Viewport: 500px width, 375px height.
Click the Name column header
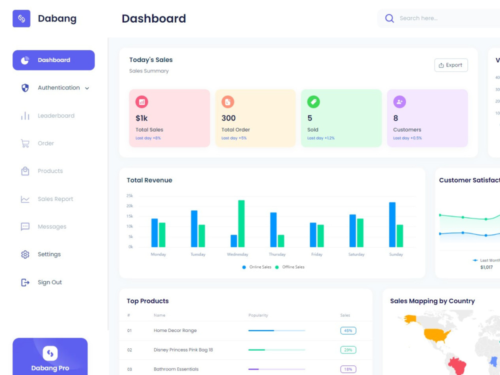(159, 315)
